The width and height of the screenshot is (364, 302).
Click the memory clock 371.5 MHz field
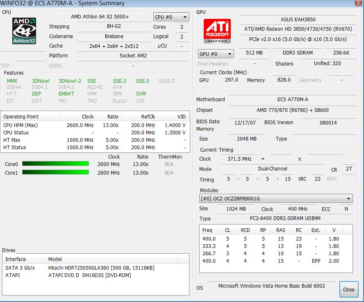click(x=239, y=159)
